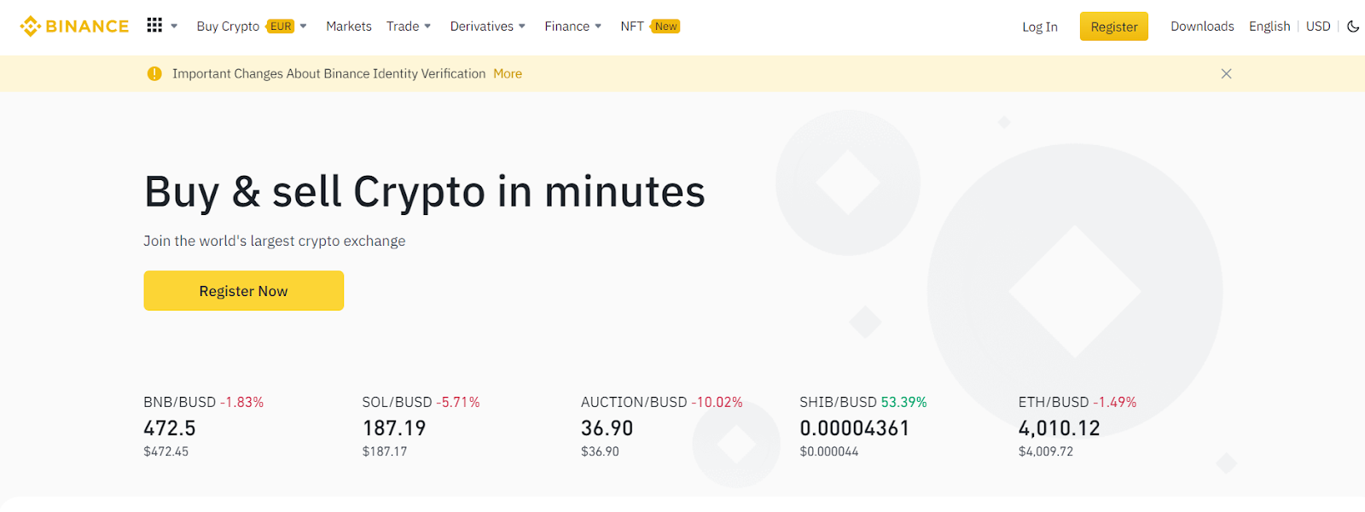
Task: Click the EUR currency badge
Action: click(281, 26)
